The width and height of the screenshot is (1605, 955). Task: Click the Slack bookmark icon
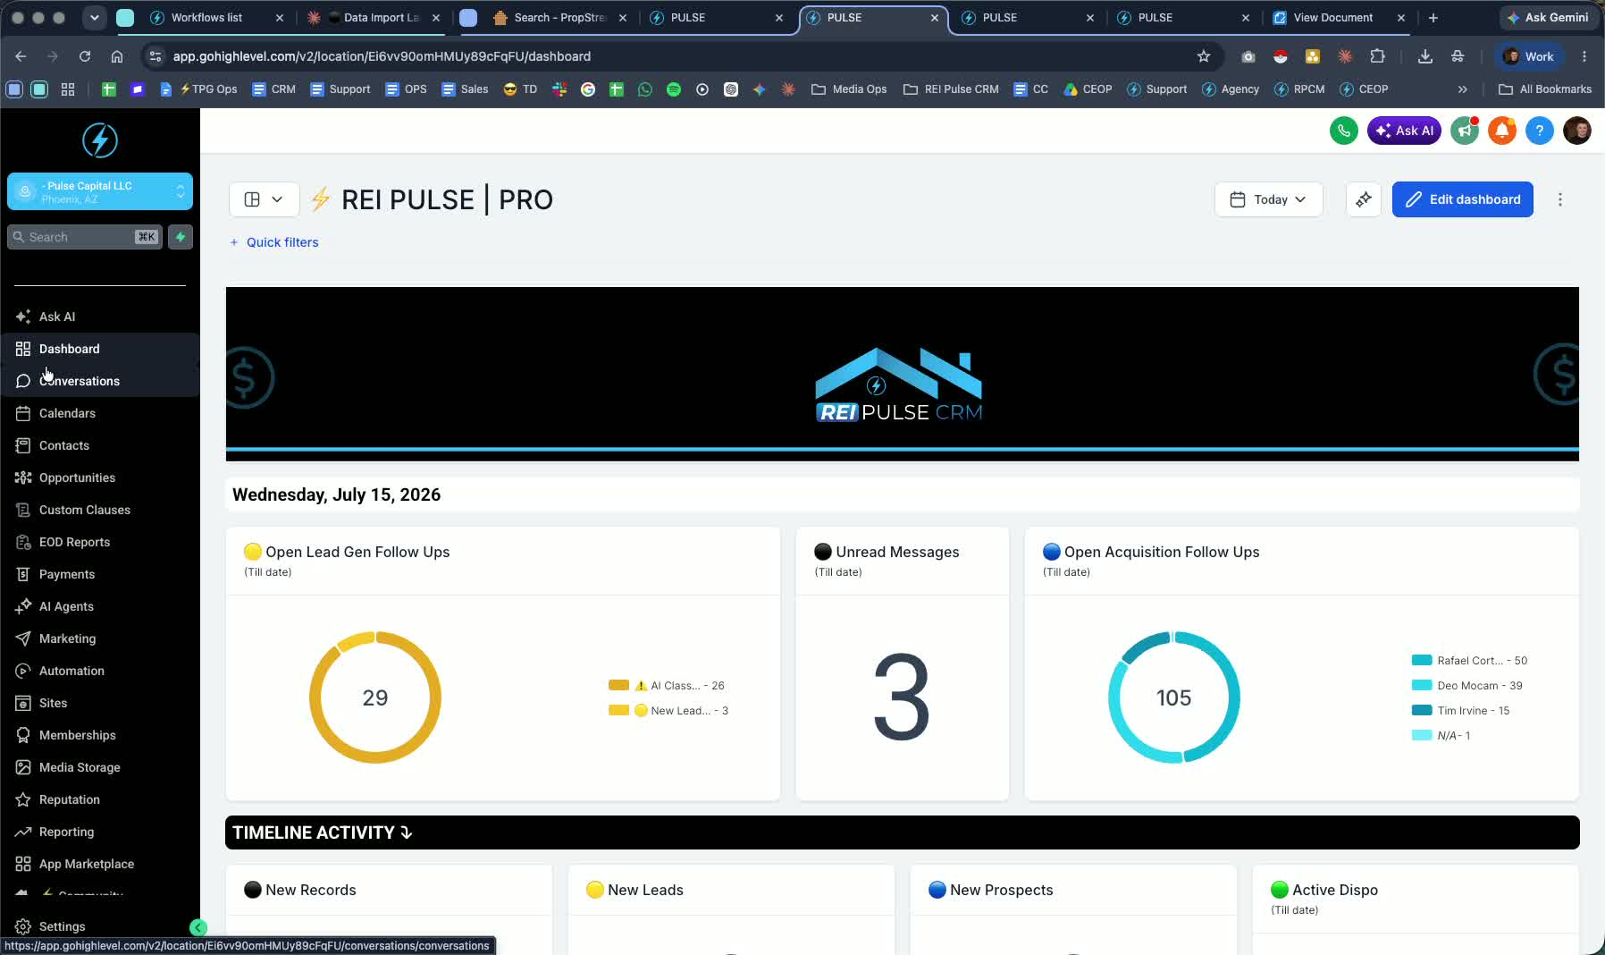coord(559,89)
